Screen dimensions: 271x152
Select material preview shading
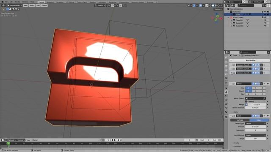tap(216, 5)
